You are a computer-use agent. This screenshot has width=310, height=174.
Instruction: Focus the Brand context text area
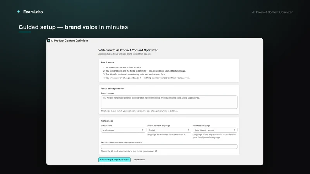click(x=169, y=102)
